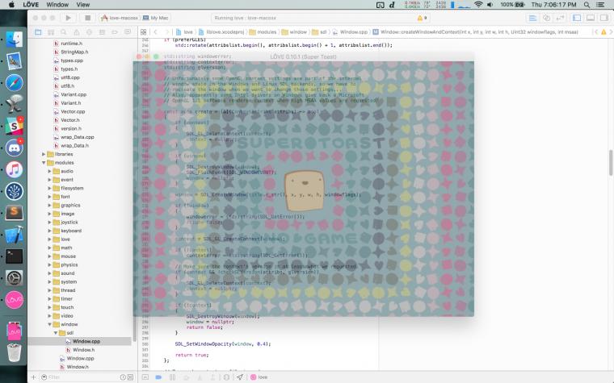Click the Pause execution button in debug bar

click(172, 377)
